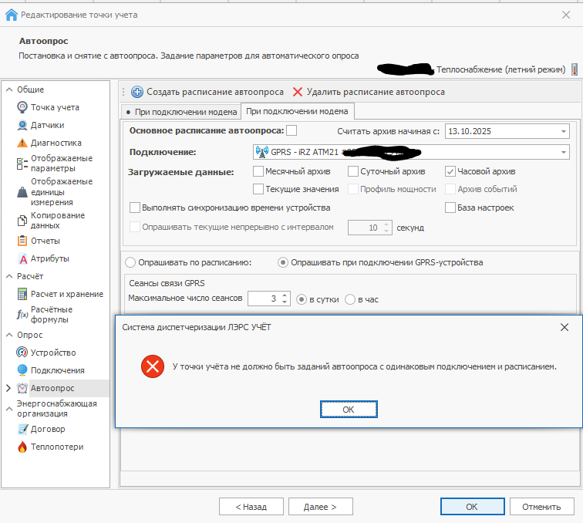Switch to the first При подключении модема tab
This screenshot has height=523, width=583.
pyautogui.click(x=180, y=112)
